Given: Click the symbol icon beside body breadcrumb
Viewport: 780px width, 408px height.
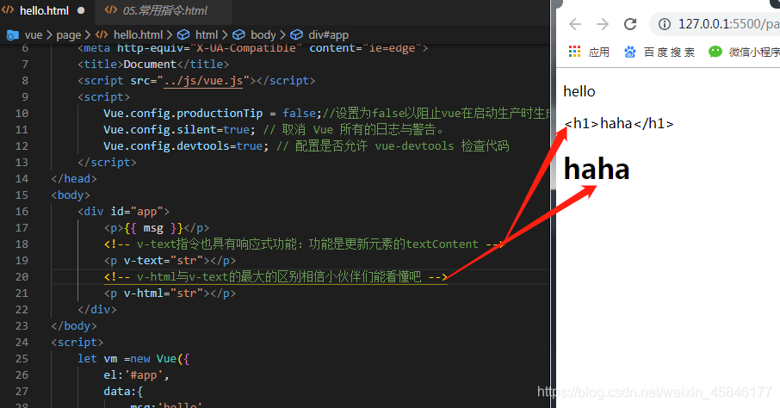Looking at the screenshot, I should [x=238, y=34].
